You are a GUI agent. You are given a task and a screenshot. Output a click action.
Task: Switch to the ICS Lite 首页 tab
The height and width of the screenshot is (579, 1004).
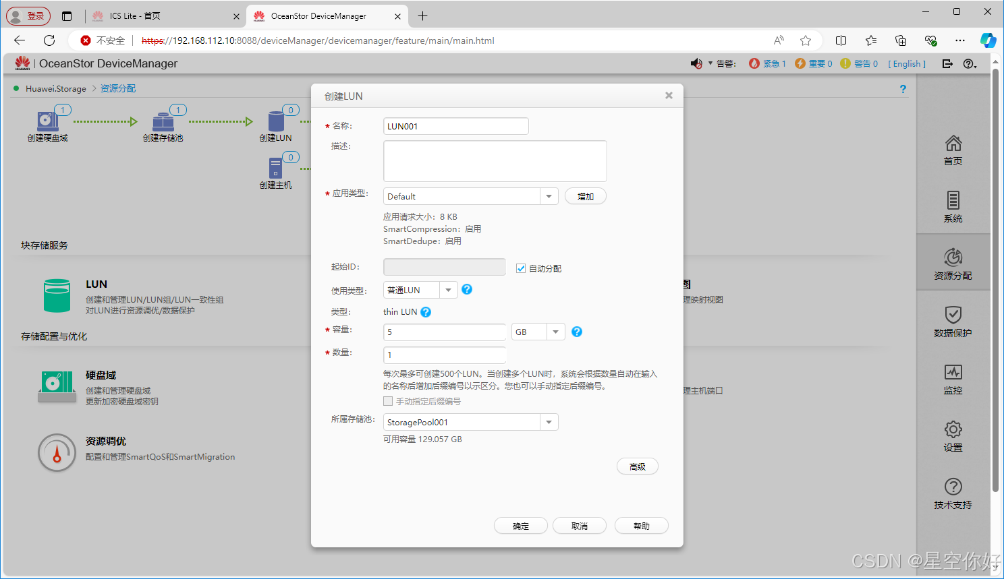click(164, 16)
